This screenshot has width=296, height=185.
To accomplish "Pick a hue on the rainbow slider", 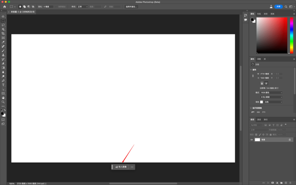I will coord(292,35).
